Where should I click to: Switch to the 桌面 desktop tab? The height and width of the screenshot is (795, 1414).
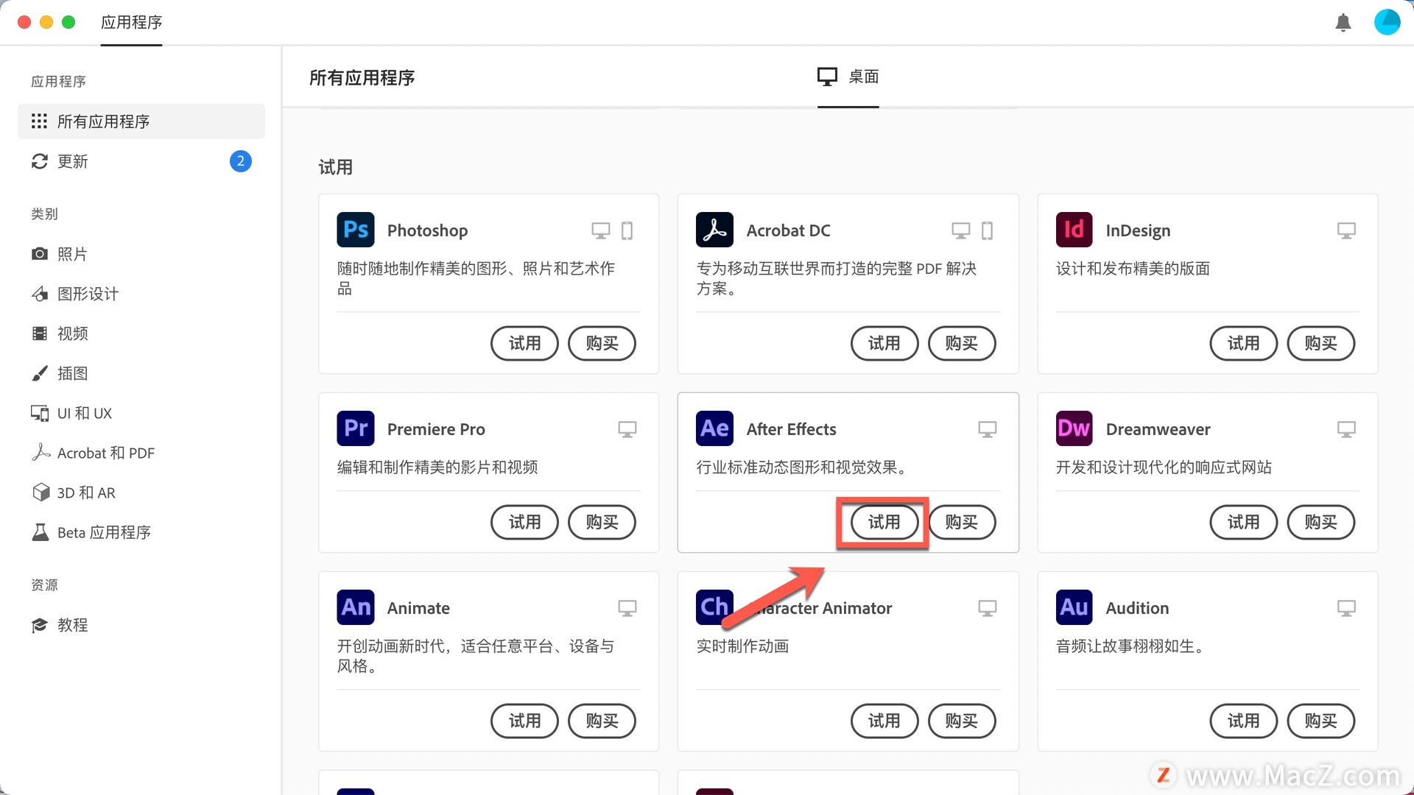tap(848, 77)
